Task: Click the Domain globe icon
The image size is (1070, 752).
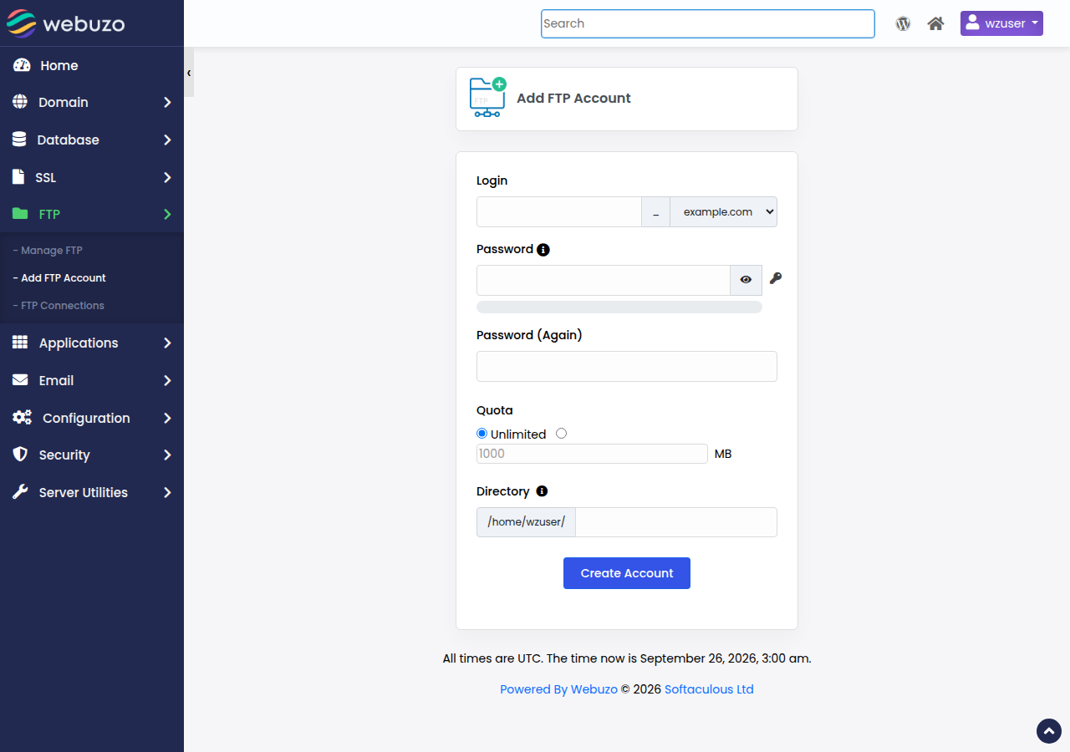Action: click(x=20, y=102)
